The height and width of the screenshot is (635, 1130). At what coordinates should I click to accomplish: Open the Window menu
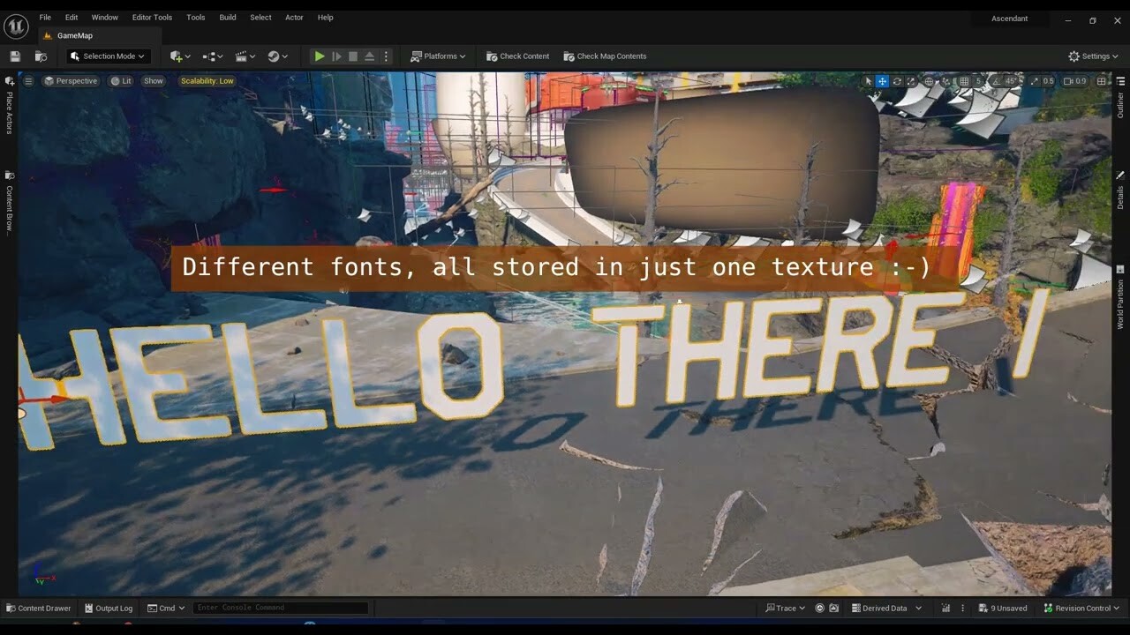coord(104,17)
